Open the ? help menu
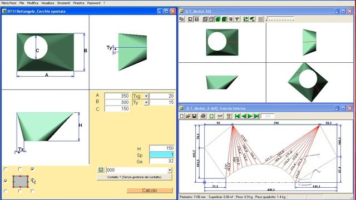Image resolution: width=356 pixels, height=200 pixels. coord(104,3)
